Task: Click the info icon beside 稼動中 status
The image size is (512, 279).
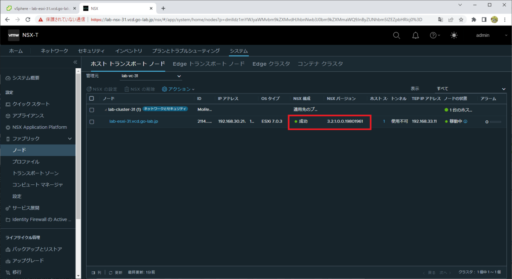Action: point(465,122)
